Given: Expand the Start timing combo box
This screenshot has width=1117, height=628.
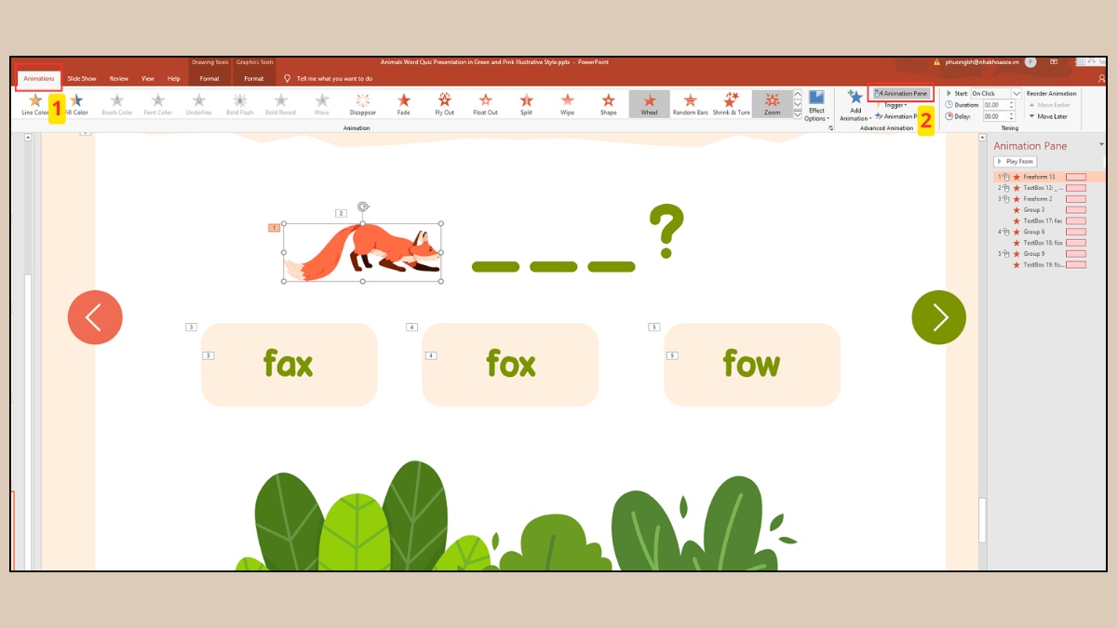Looking at the screenshot, I should pos(1016,94).
